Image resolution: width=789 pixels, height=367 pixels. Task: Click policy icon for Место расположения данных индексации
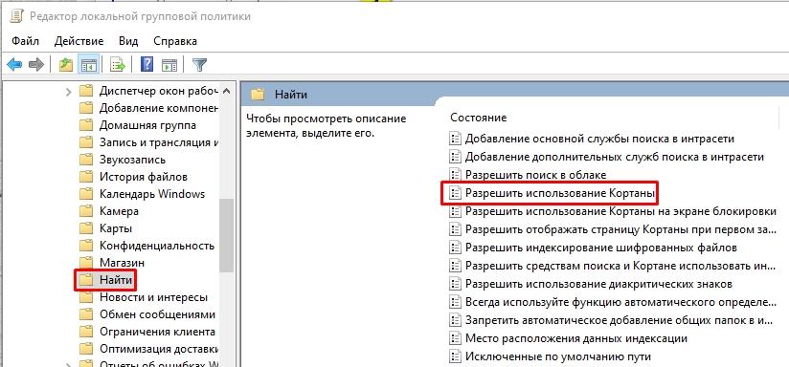point(455,339)
